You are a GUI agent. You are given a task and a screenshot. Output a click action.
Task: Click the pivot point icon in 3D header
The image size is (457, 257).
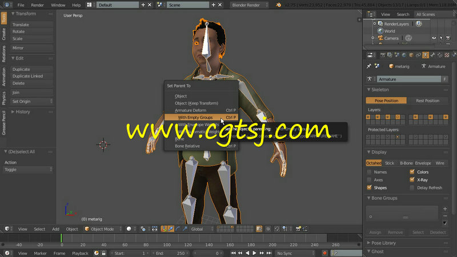point(143,229)
